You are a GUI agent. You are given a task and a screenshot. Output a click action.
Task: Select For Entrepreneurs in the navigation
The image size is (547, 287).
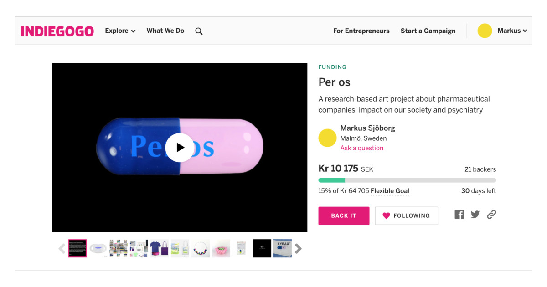pyautogui.click(x=361, y=31)
